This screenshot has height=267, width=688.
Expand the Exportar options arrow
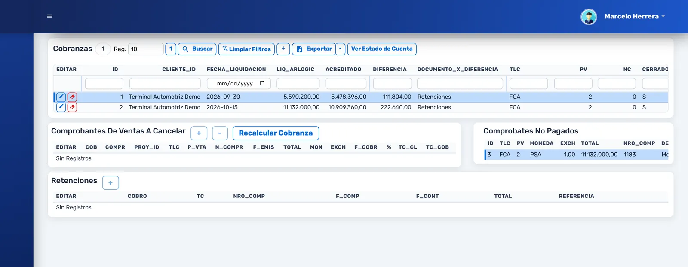pyautogui.click(x=340, y=49)
